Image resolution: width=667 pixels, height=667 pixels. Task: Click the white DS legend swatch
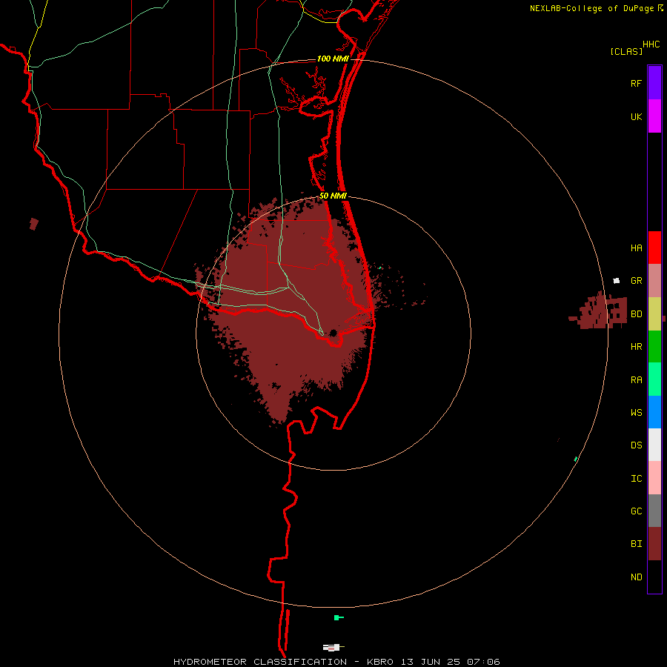tap(654, 445)
